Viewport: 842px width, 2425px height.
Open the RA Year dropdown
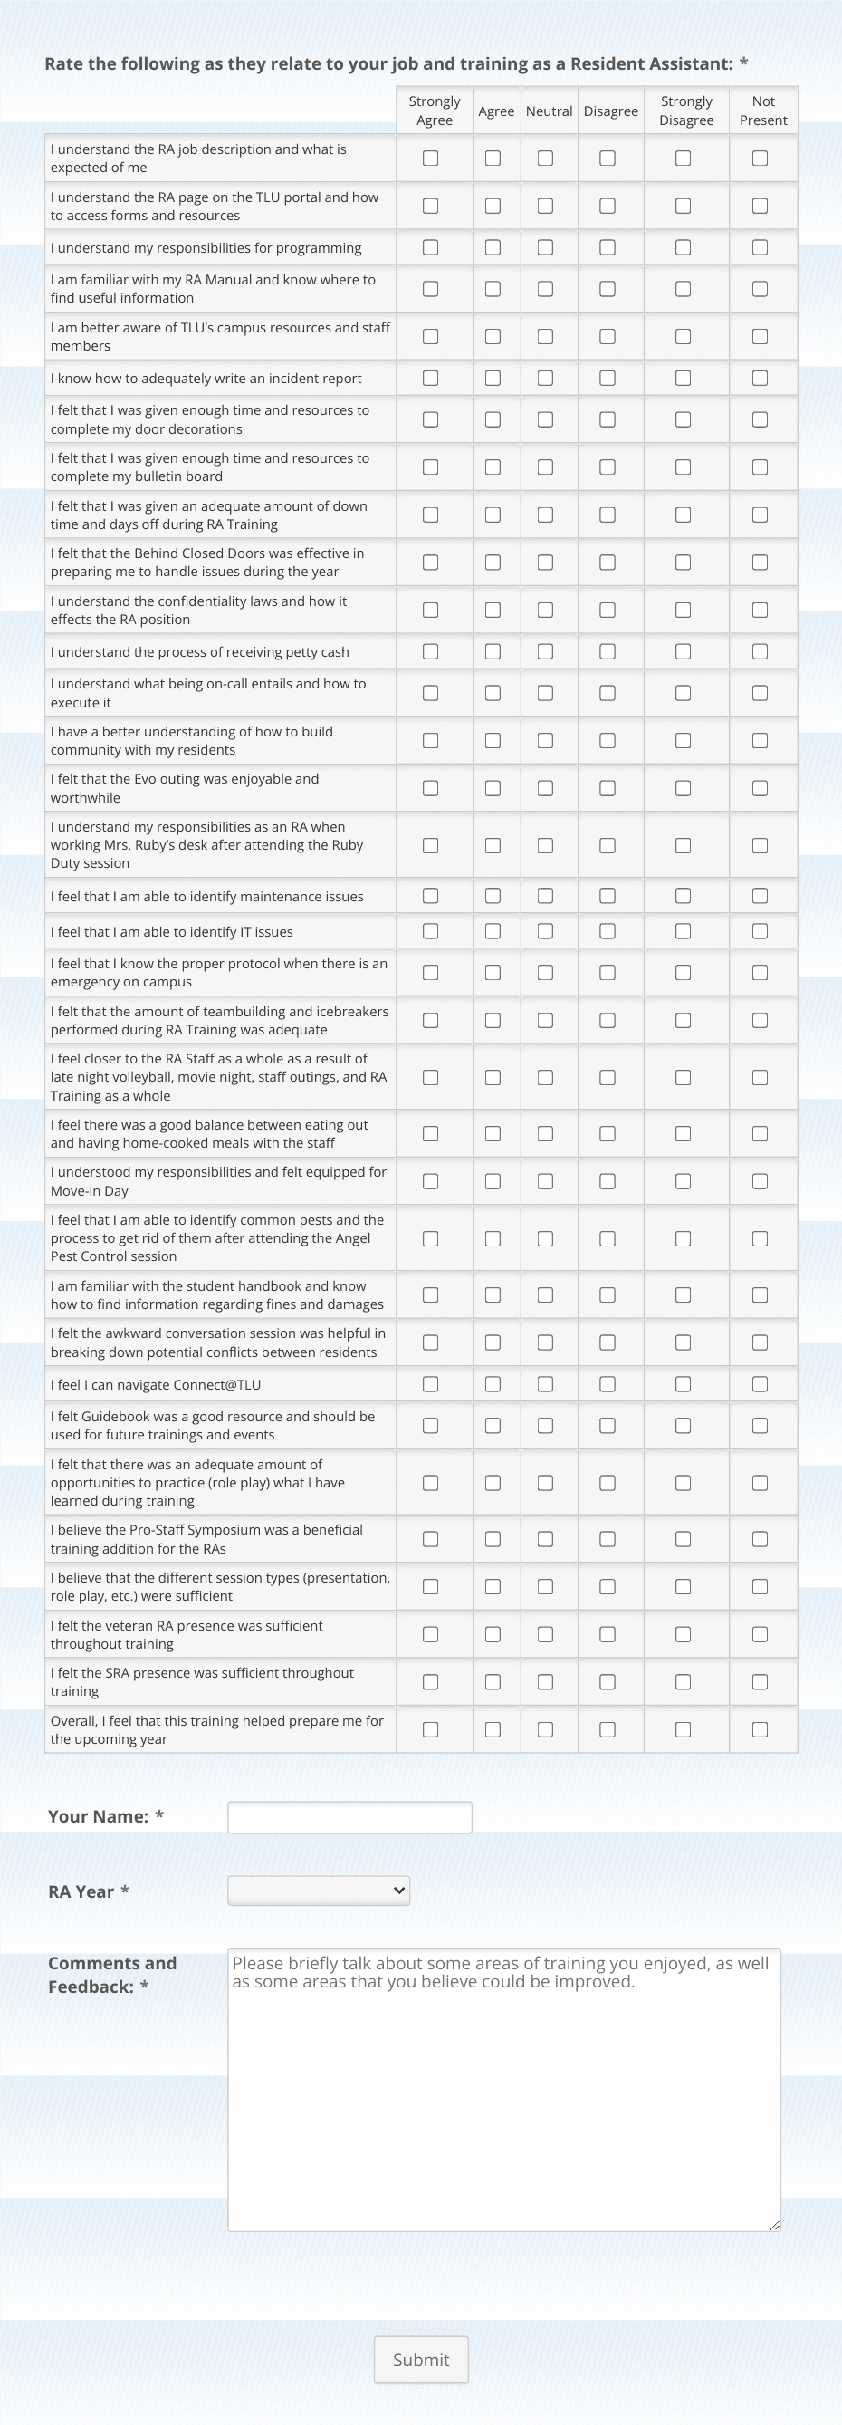319,1890
